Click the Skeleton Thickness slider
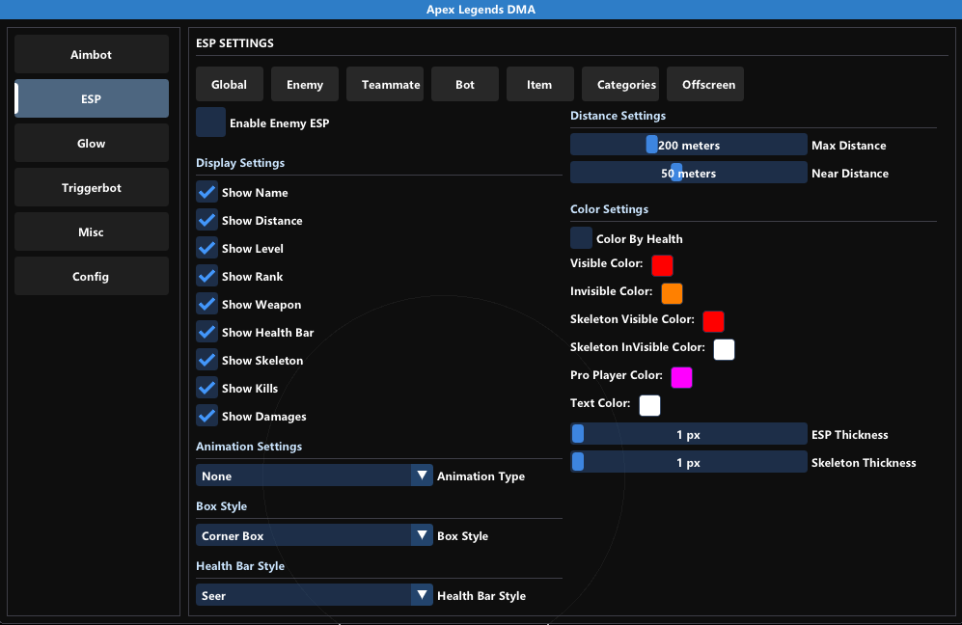 click(688, 462)
